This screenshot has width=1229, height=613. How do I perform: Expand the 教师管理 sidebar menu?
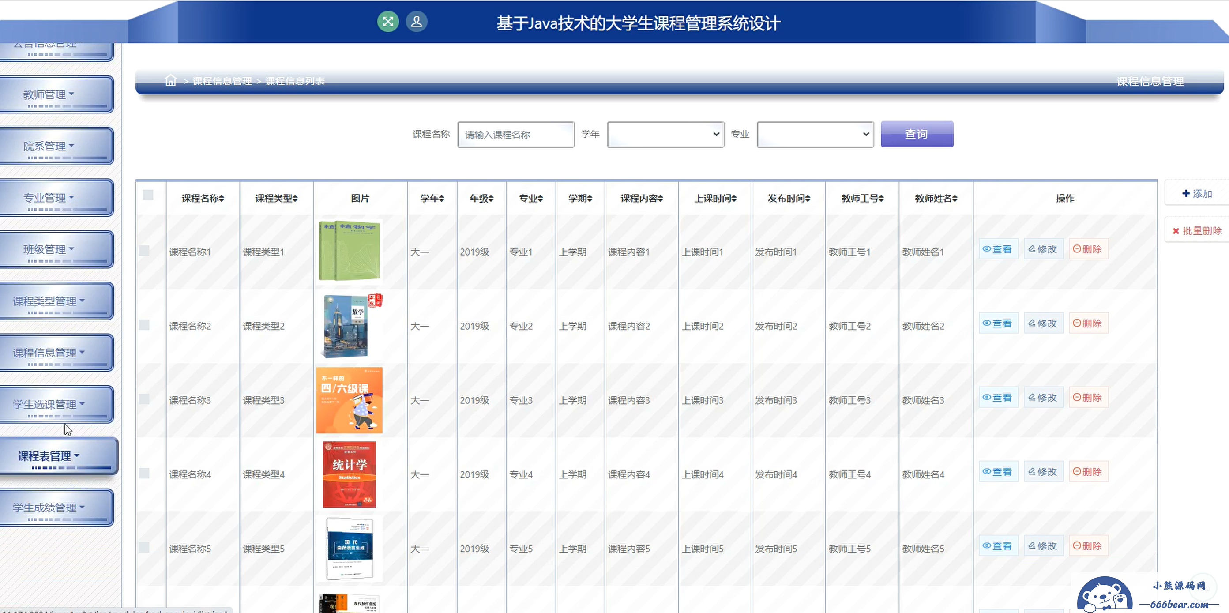[56, 94]
